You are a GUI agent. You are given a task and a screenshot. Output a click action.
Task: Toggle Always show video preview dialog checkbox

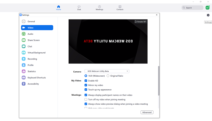pos(86,104)
